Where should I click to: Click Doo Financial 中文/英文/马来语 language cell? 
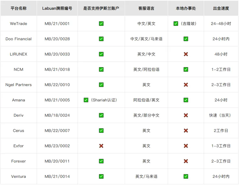(x=146, y=39)
